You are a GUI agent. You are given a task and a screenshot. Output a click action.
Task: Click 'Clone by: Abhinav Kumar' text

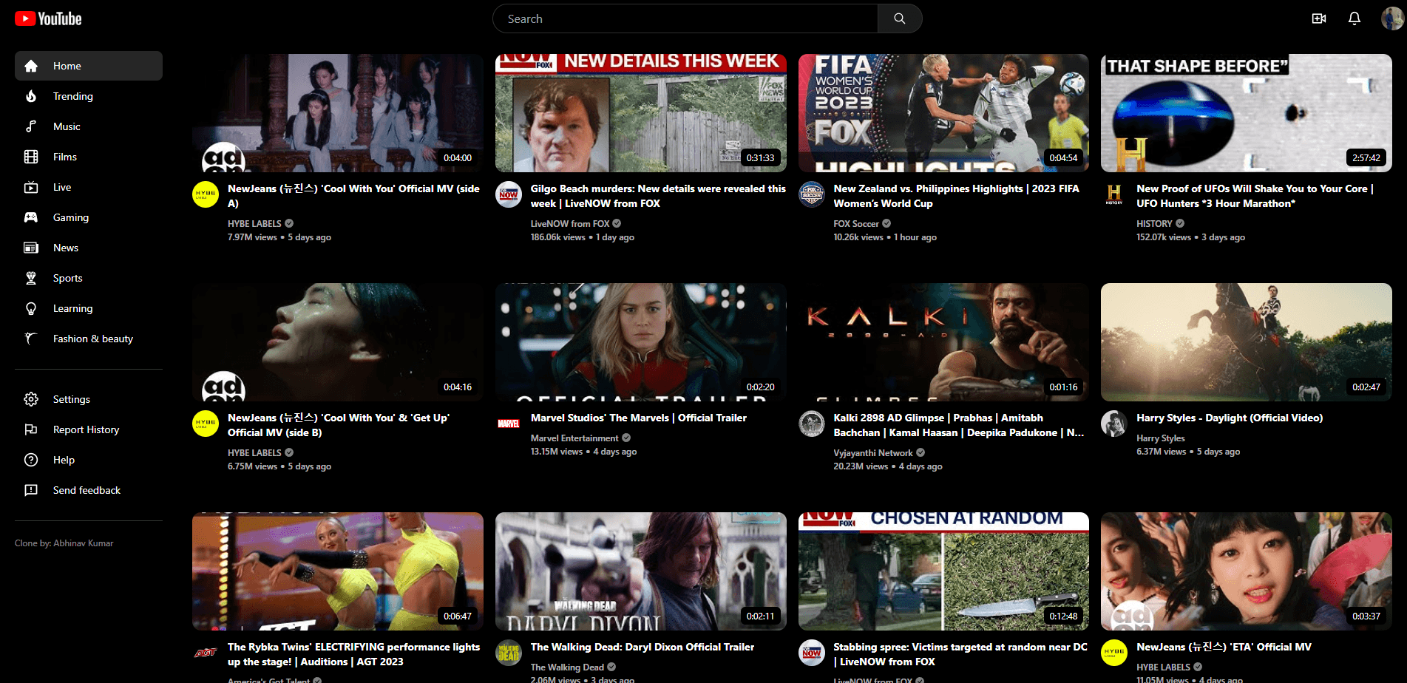[64, 543]
